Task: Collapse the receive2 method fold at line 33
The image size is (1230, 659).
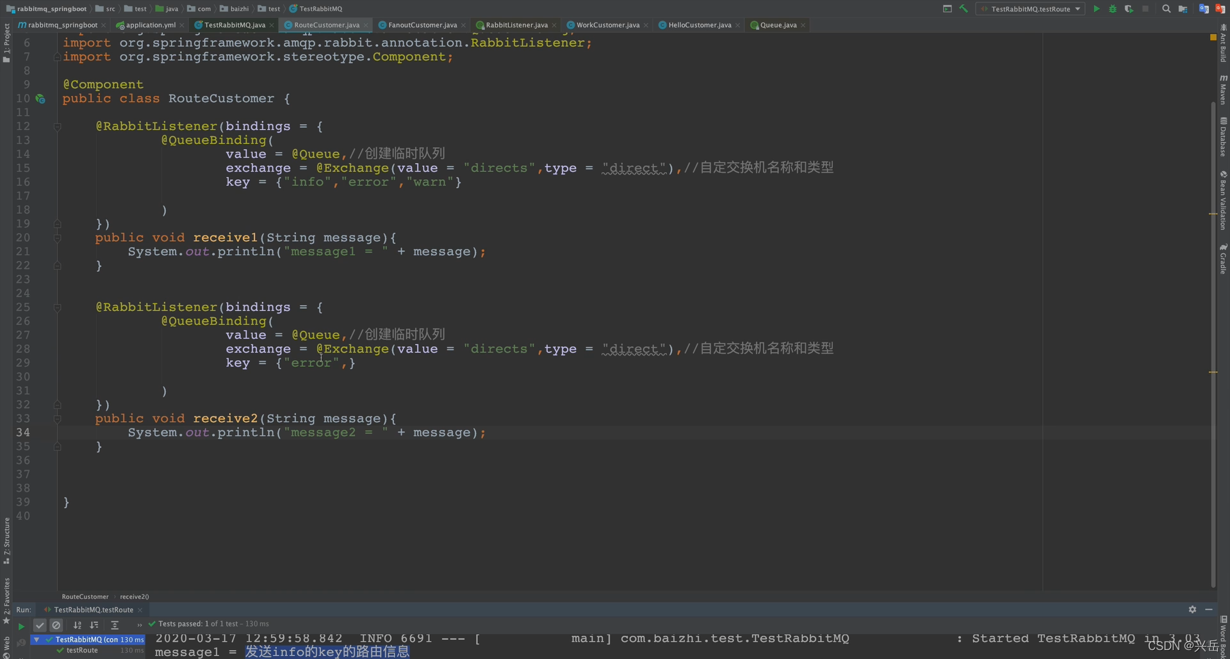Action: 57,419
